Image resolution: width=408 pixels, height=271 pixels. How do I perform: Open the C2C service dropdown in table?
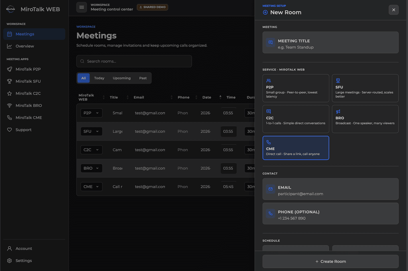click(91, 150)
